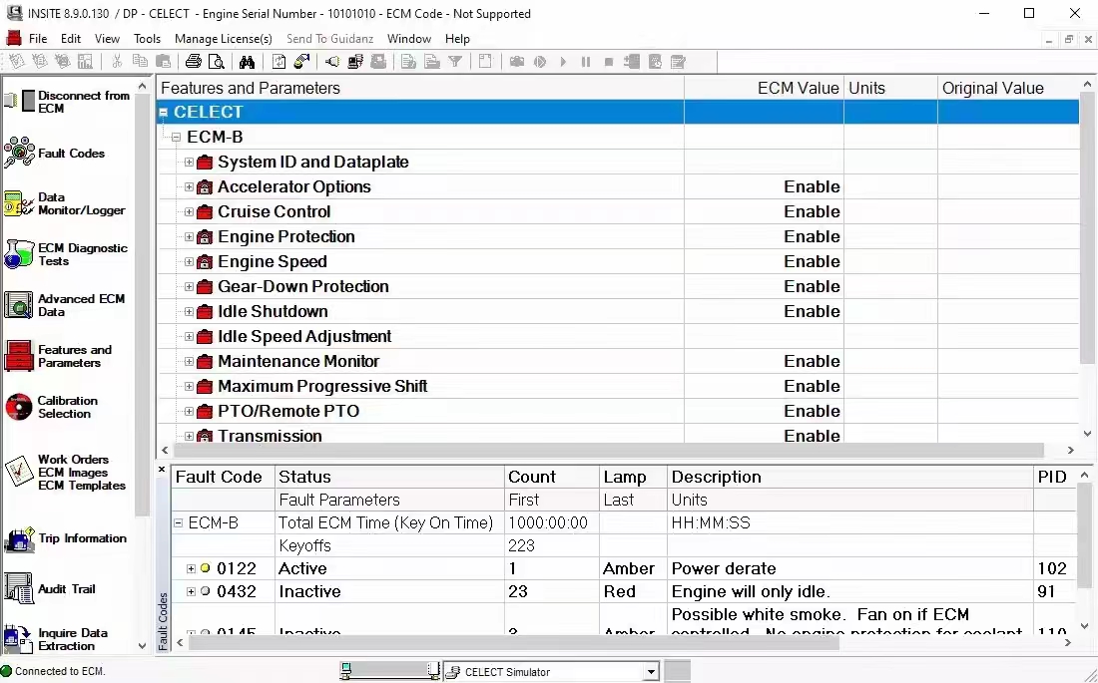The image size is (1098, 683).
Task: Expand System ID and Dataplate
Action: (189, 163)
